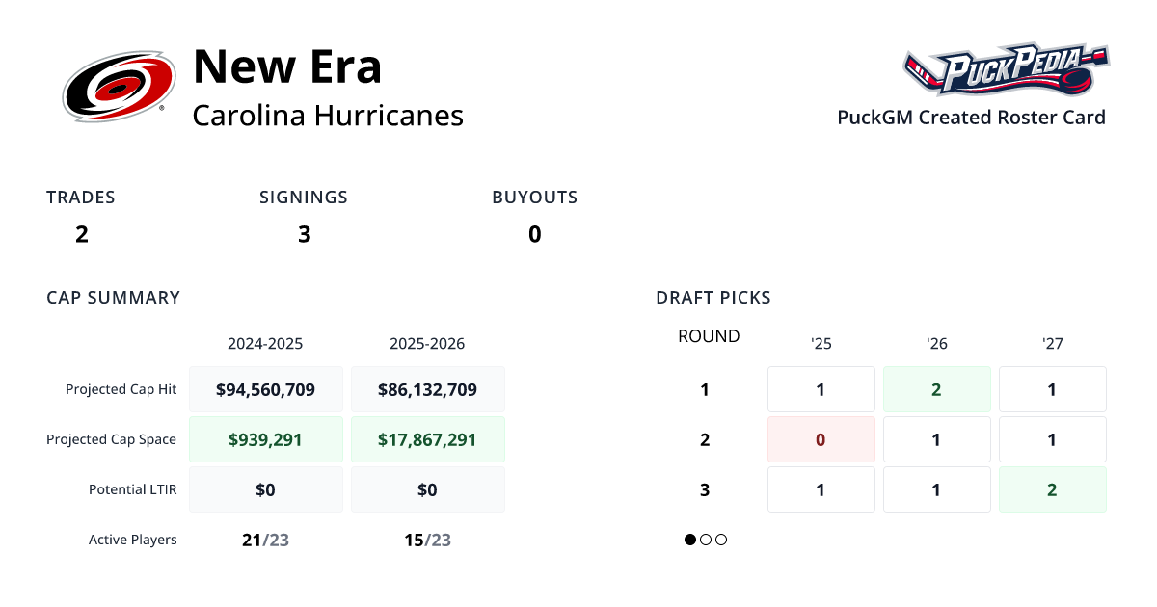Click the 21/23 active players count
This screenshot has height=607, width=1157.
click(265, 540)
